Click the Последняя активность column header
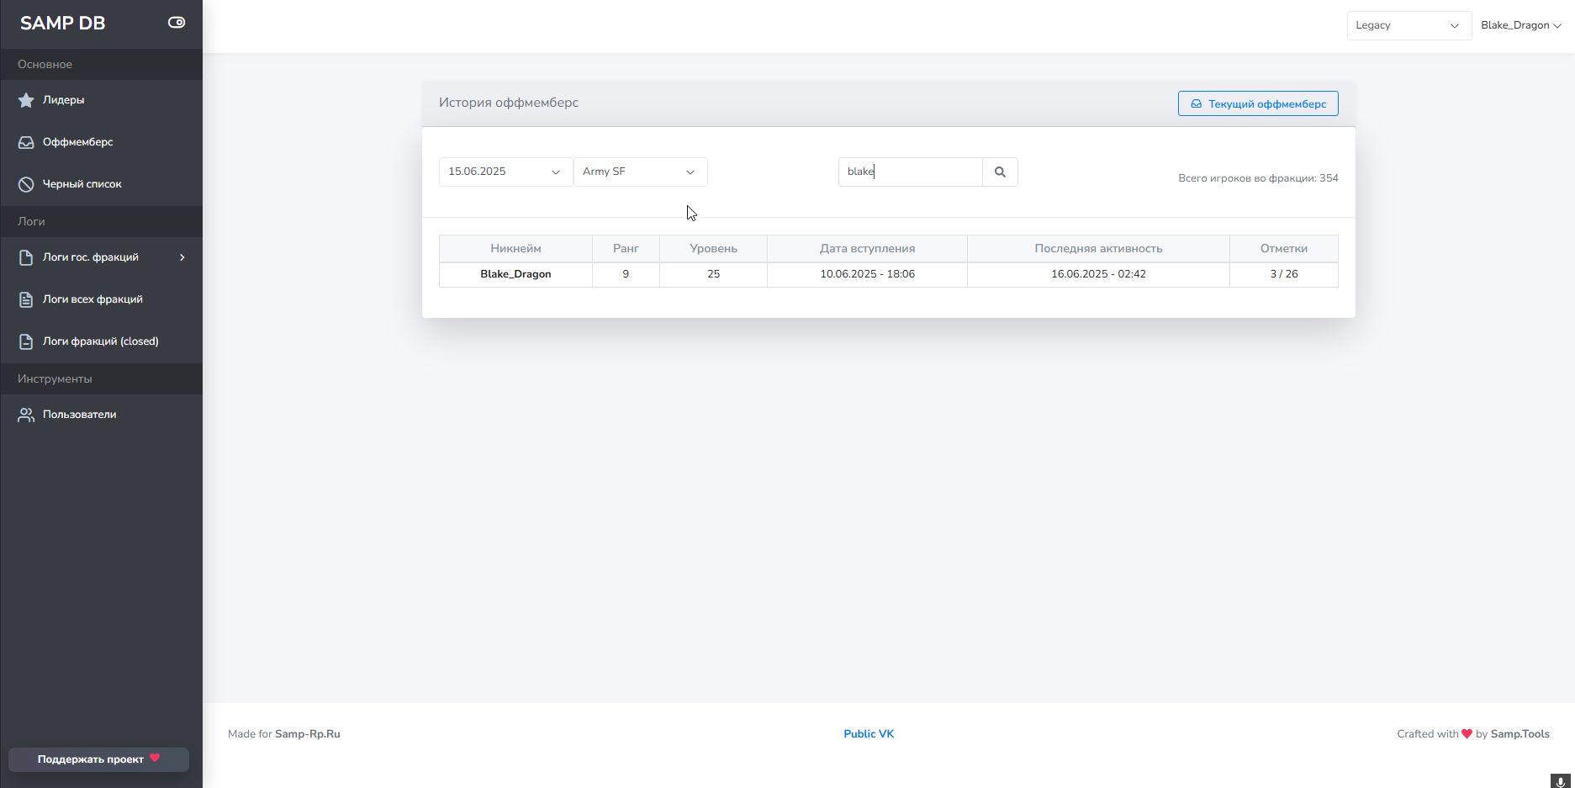The height and width of the screenshot is (788, 1575). tap(1098, 249)
